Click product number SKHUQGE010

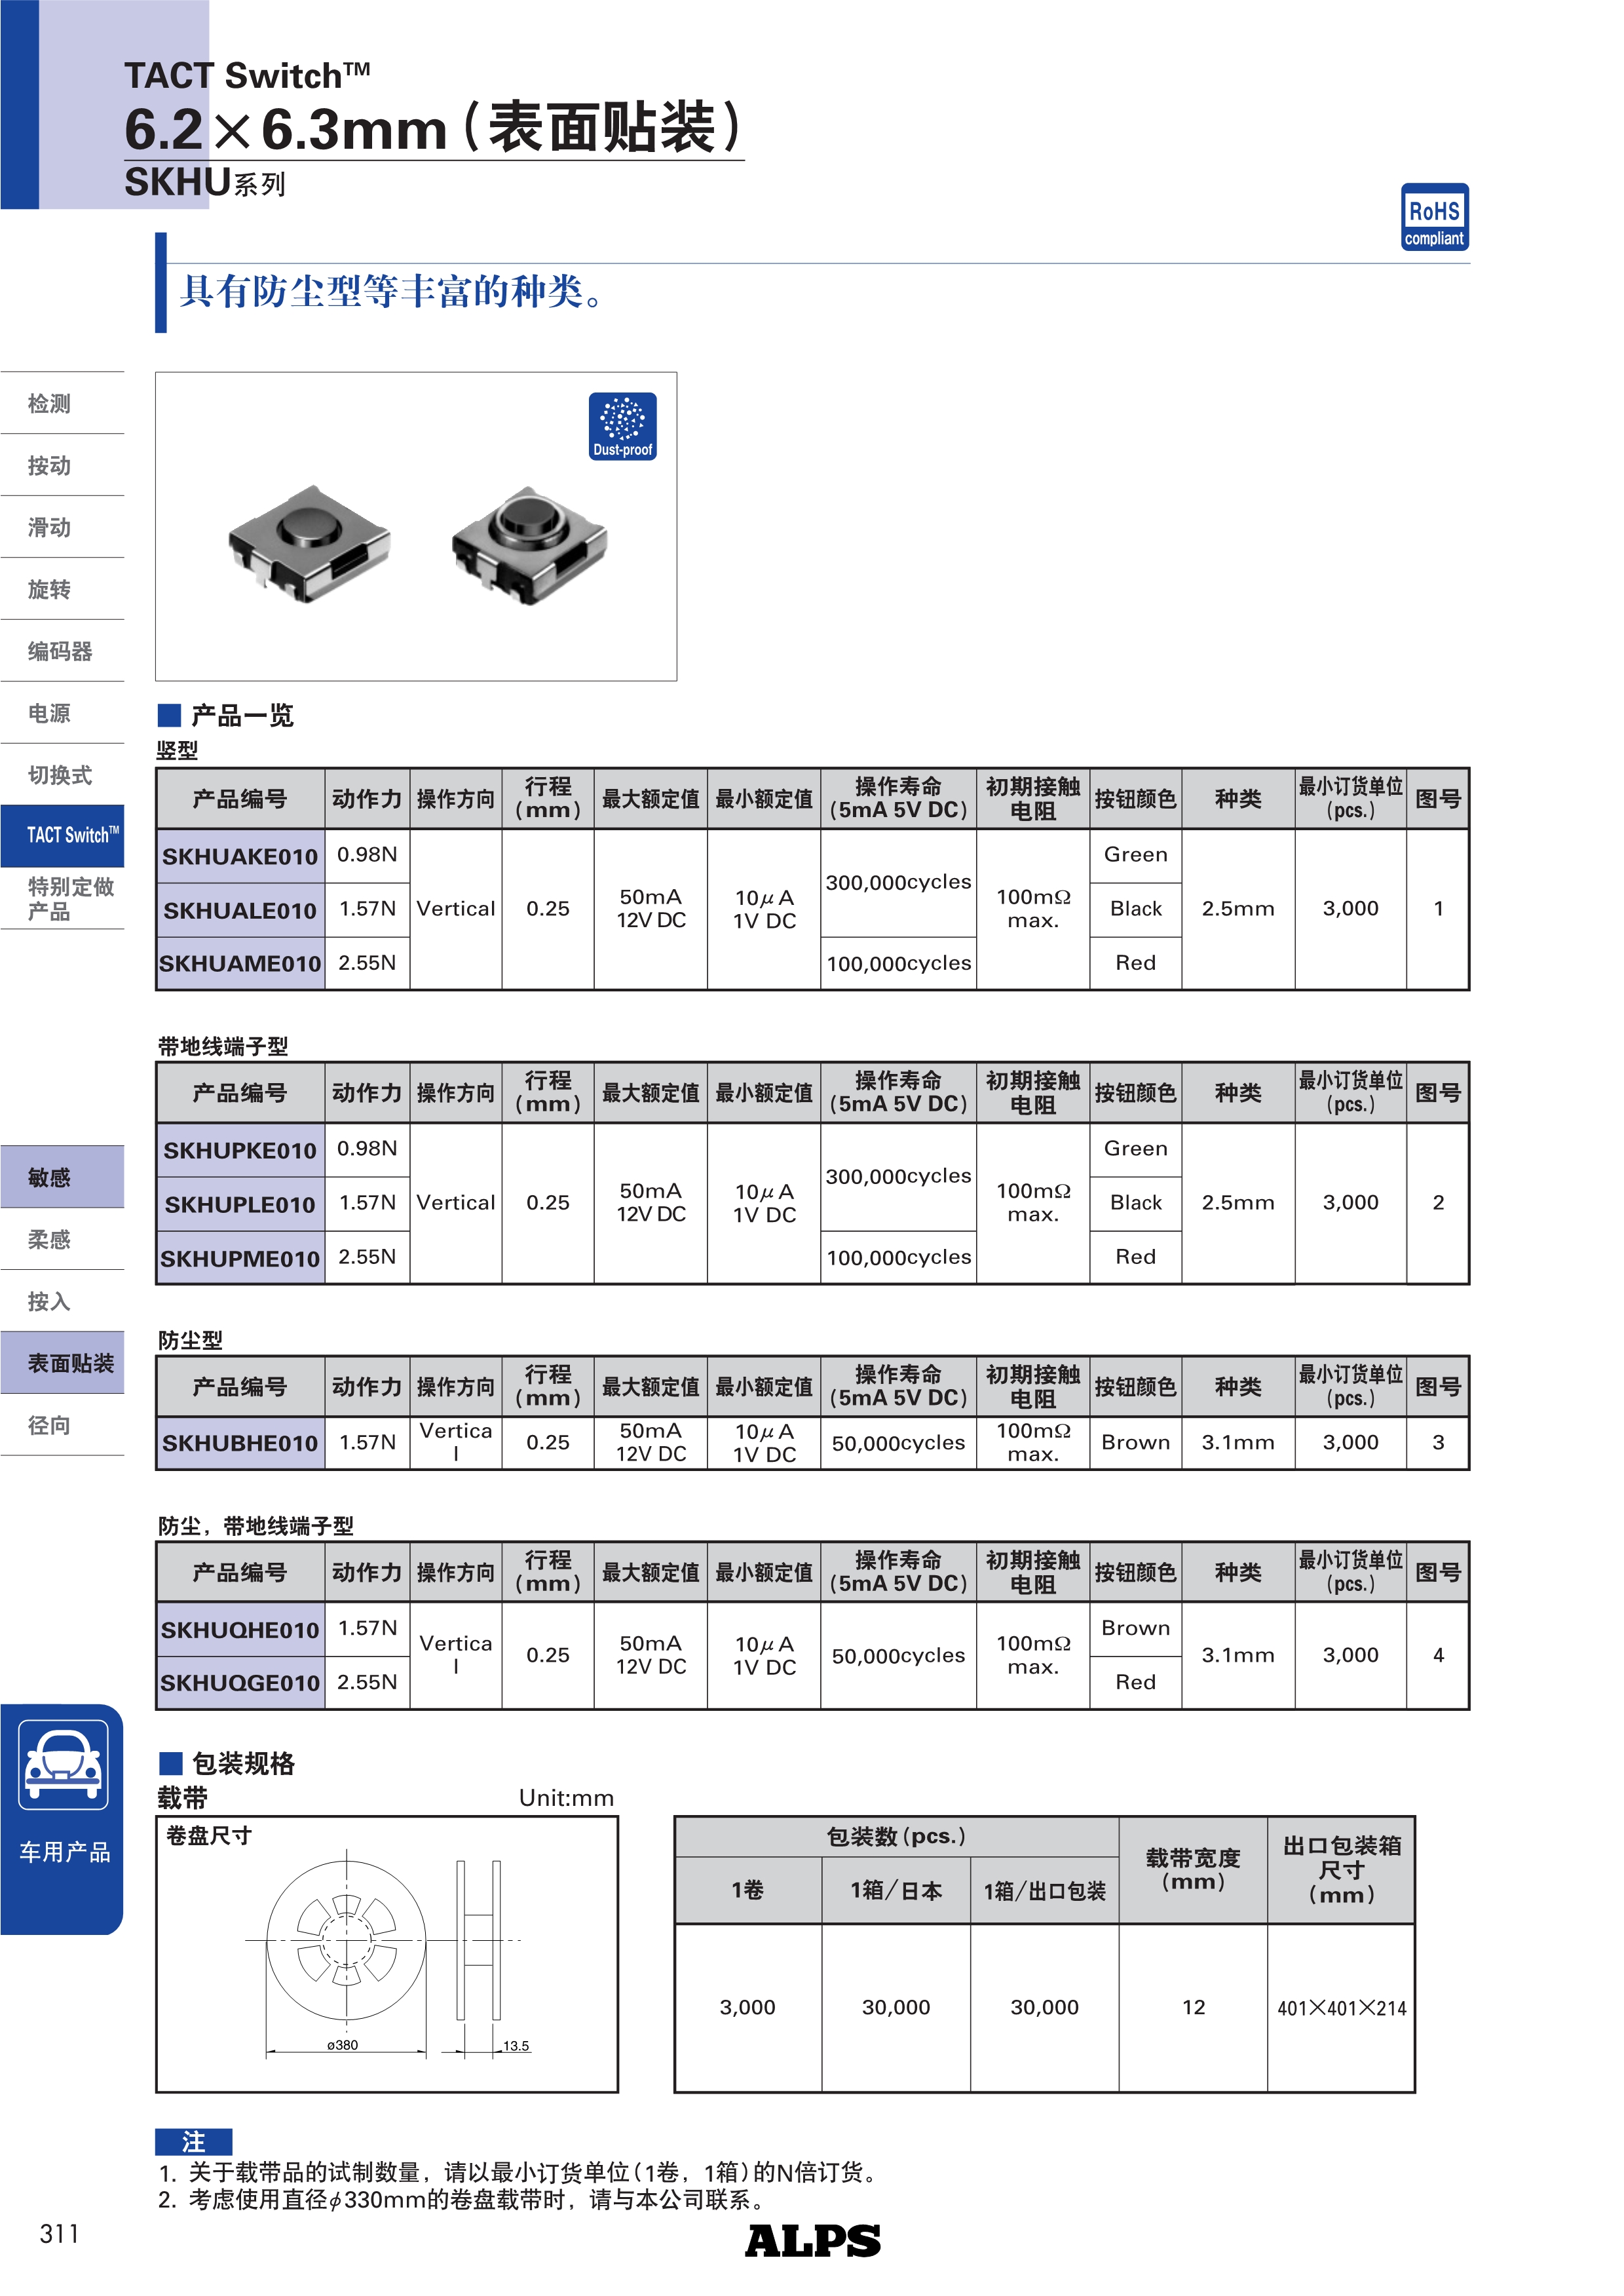point(240,1683)
